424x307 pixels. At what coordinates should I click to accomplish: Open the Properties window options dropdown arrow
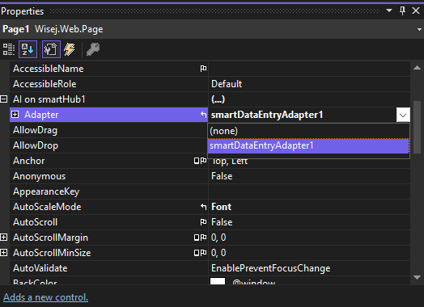click(389, 11)
